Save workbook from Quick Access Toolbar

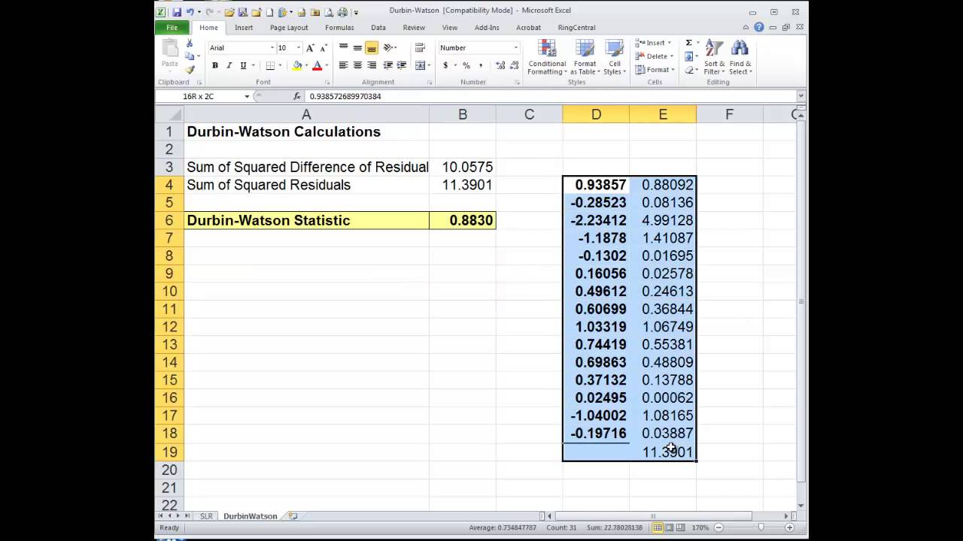click(x=177, y=12)
